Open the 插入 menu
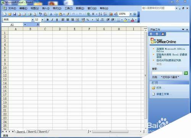This screenshot has width=191, height=138. (x=46, y=8)
